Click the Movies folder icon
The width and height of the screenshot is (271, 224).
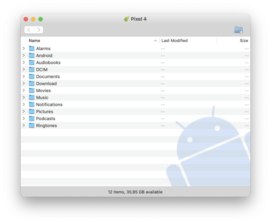(32, 90)
